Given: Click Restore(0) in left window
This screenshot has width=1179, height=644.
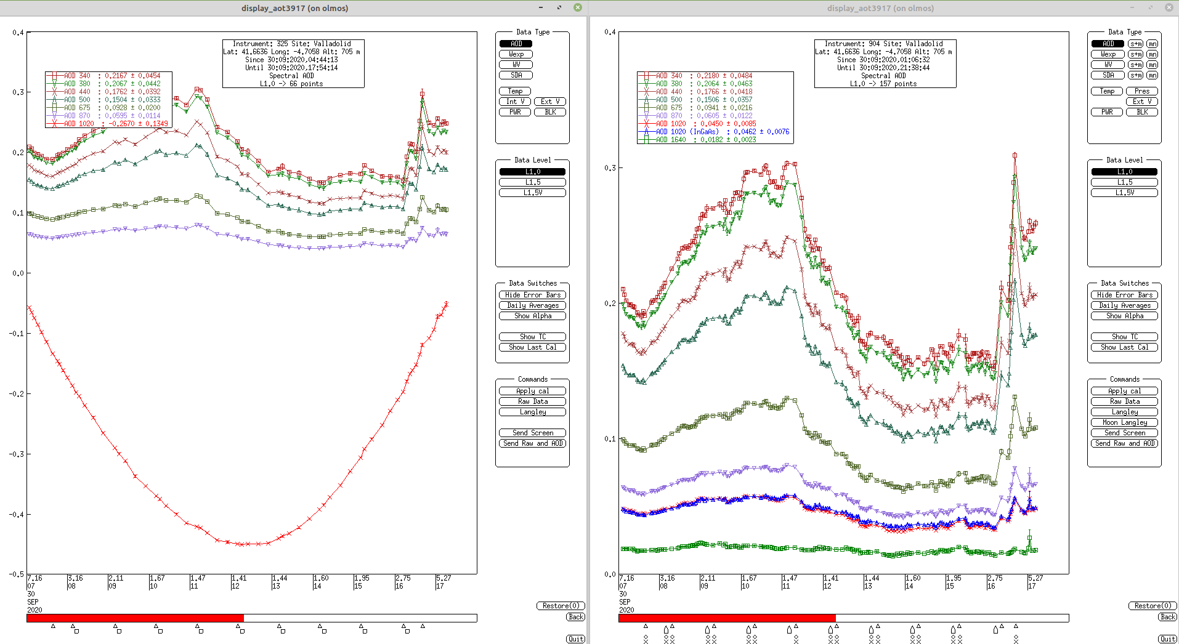Looking at the screenshot, I should 561,606.
